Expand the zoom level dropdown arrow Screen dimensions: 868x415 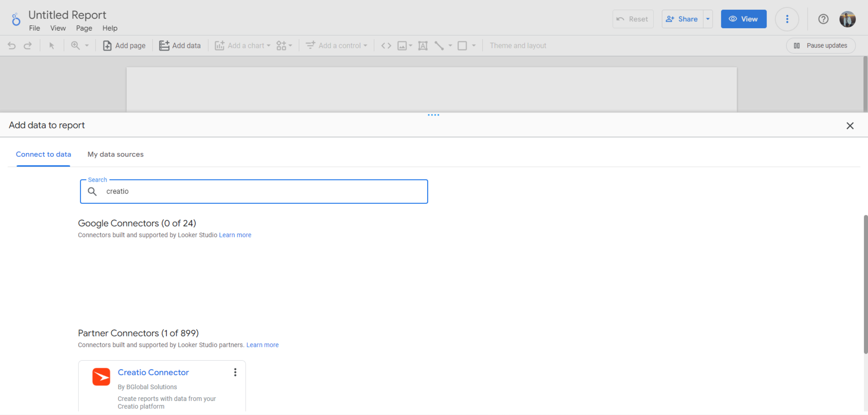pos(87,45)
